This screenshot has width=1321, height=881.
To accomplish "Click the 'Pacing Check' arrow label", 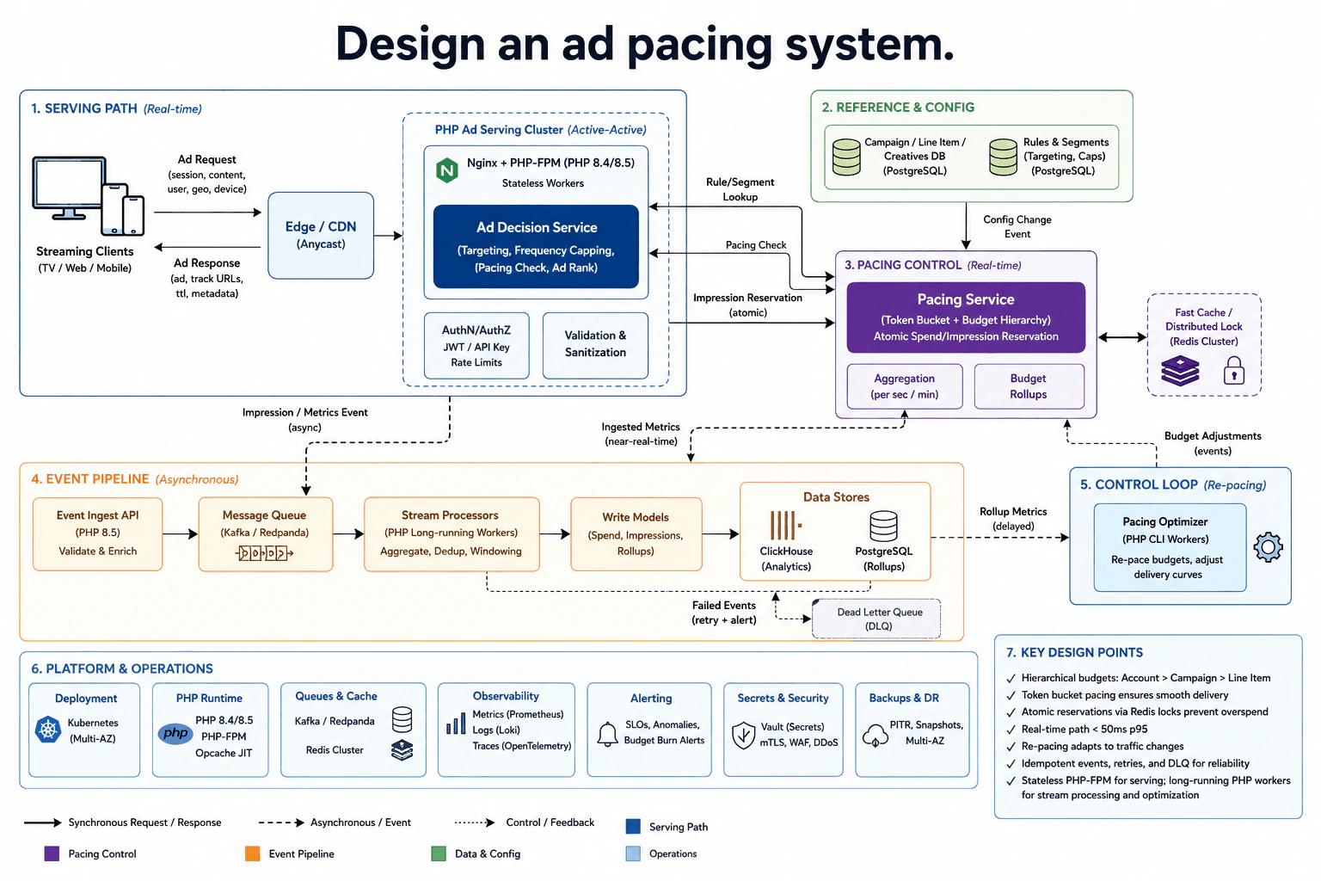I will [756, 245].
